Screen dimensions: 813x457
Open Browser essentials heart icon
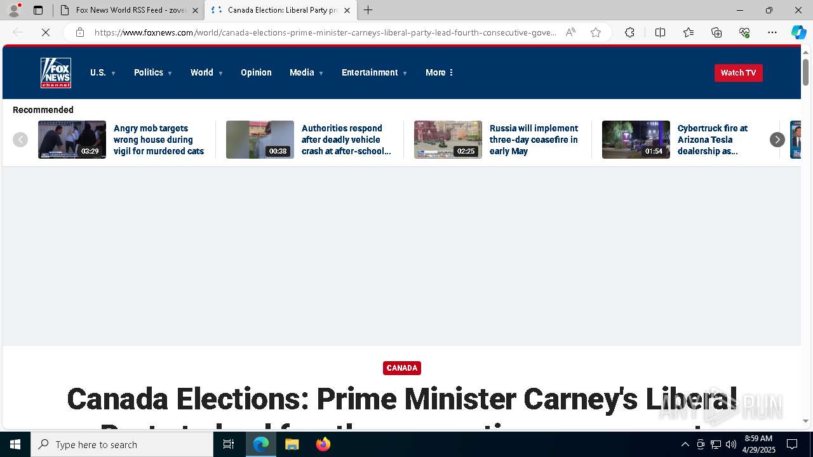point(744,32)
